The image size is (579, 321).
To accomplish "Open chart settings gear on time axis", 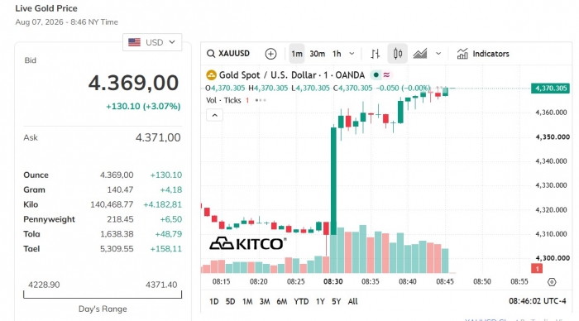I will 552,282.
